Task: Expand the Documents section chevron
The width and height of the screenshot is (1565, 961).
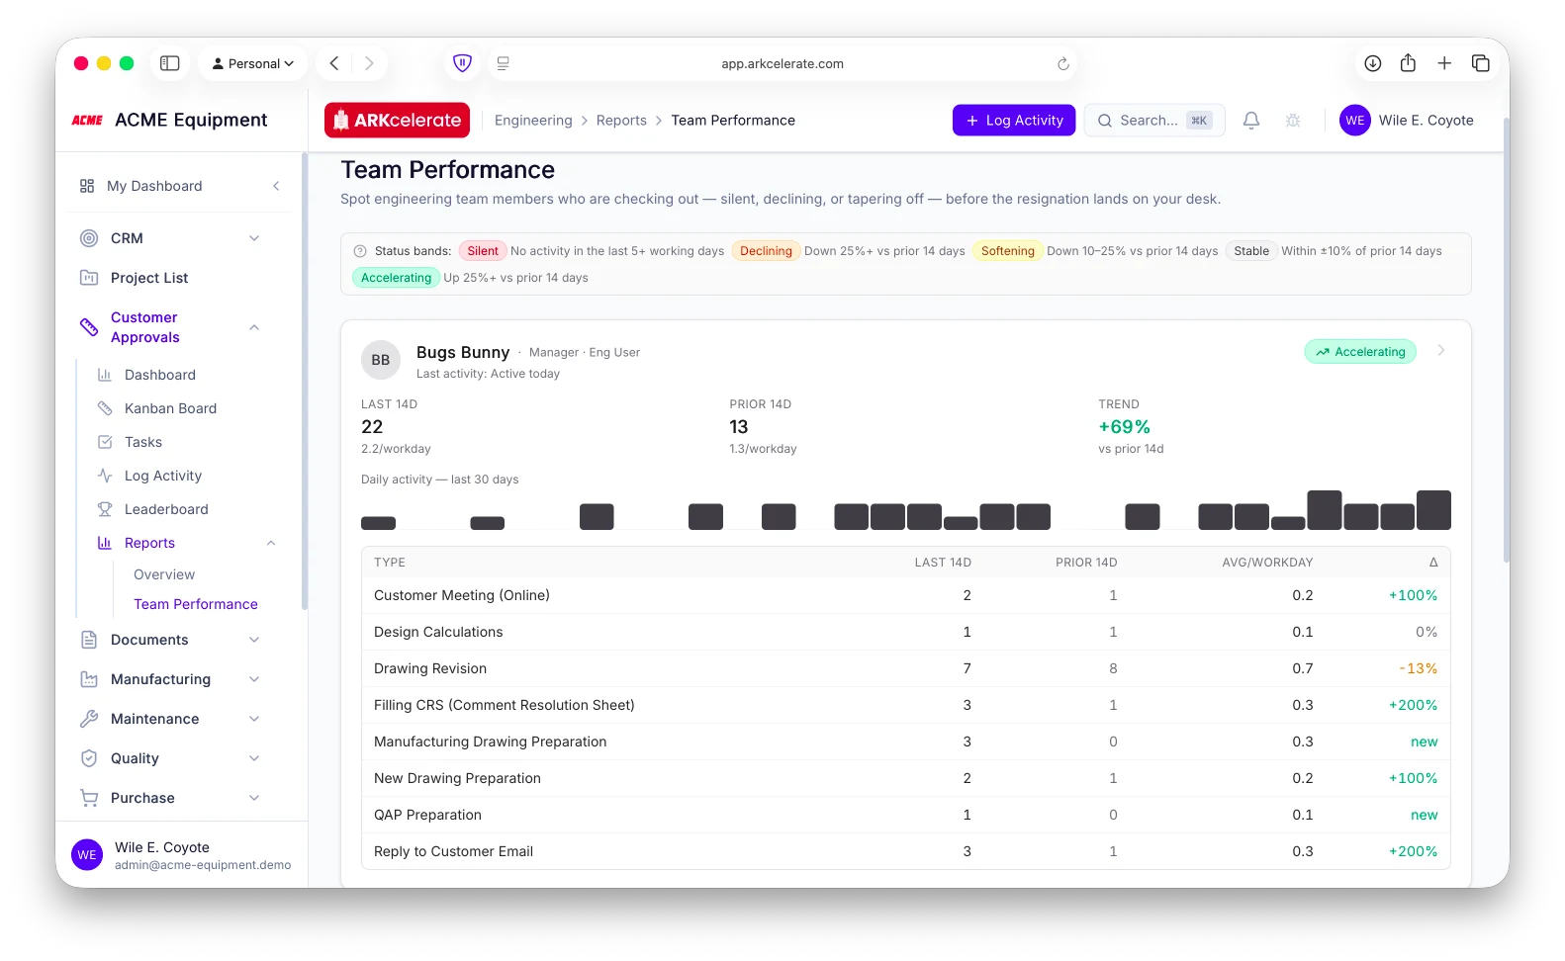Action: click(x=254, y=640)
